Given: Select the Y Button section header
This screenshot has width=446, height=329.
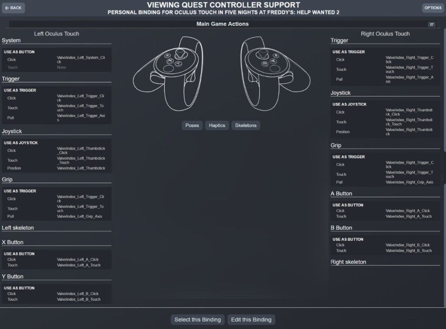Looking at the screenshot, I should tap(57, 277).
